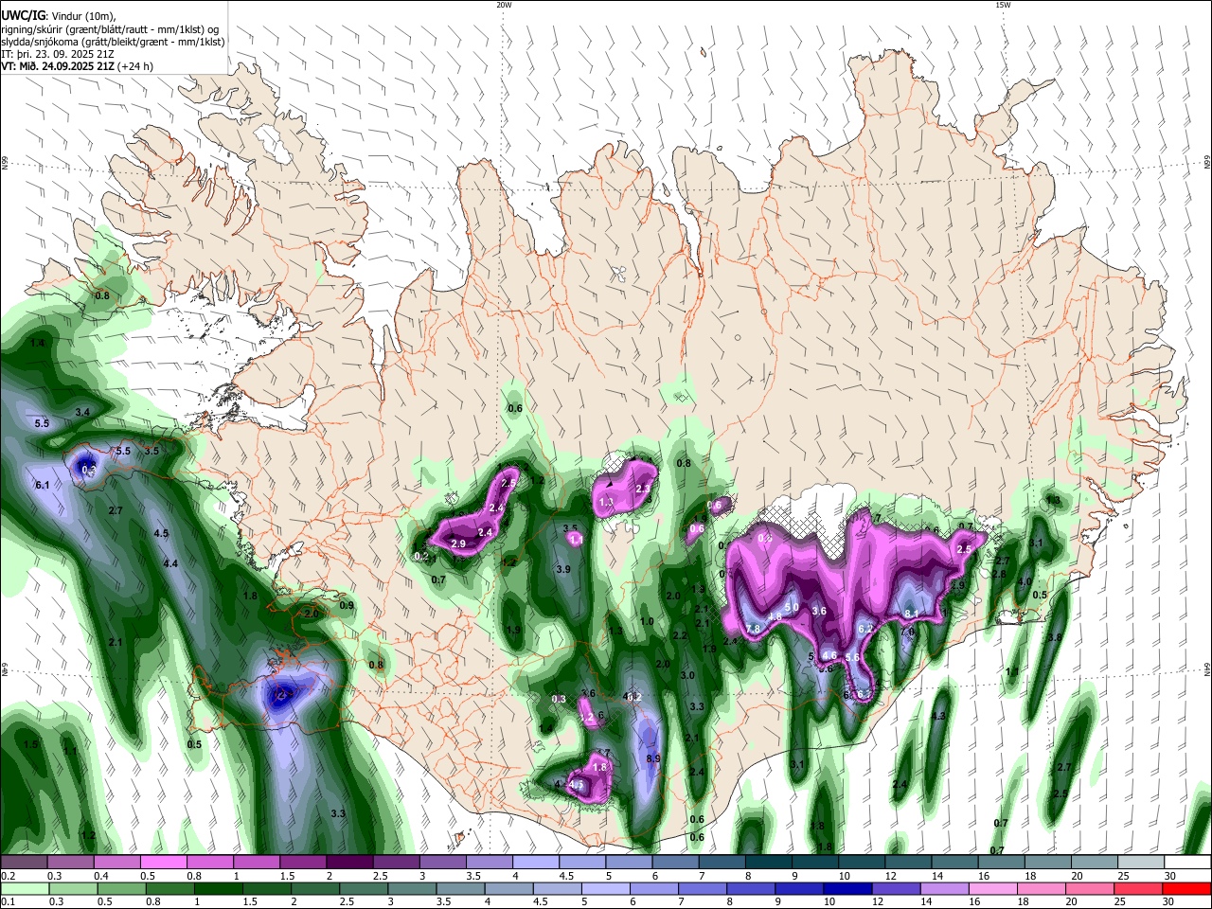Click the valid time 'VT: Mið. 24.09.2025 21Z (+24 h)'
The height and width of the screenshot is (909, 1212).
point(77,66)
